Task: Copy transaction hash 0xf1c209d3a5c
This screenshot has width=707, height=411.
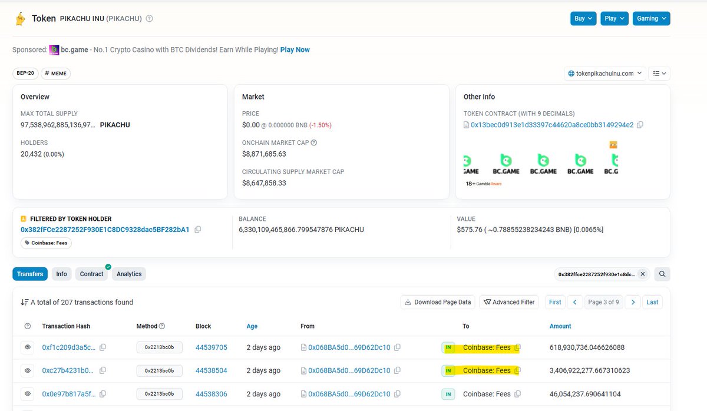Action: (103, 347)
